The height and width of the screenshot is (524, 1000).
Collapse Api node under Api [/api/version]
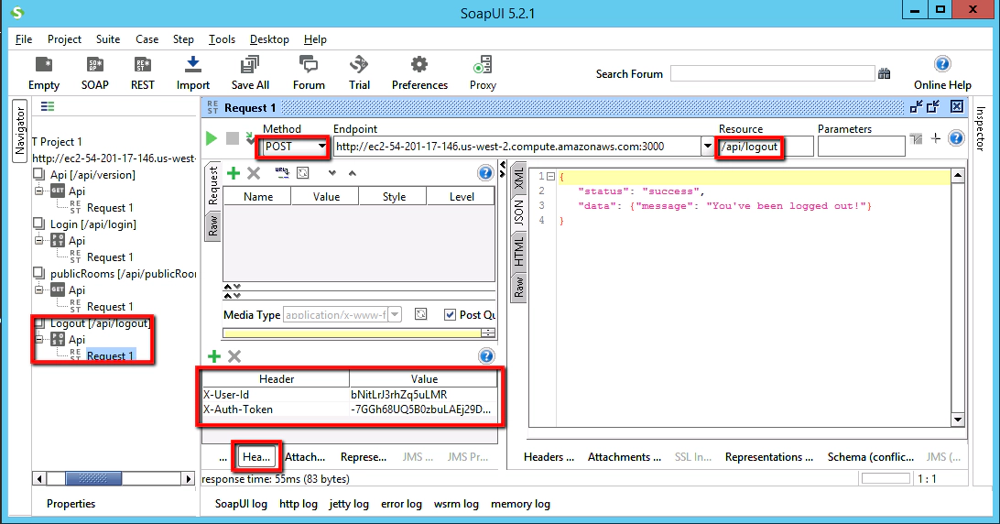point(38,191)
